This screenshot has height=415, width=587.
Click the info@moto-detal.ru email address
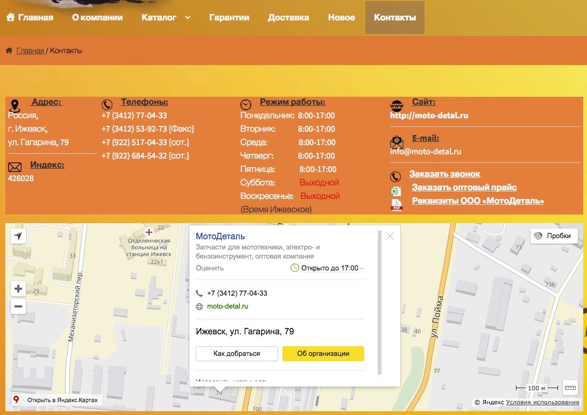pos(426,152)
